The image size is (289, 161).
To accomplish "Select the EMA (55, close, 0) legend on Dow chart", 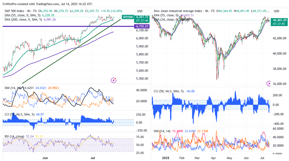I will [166, 15].
